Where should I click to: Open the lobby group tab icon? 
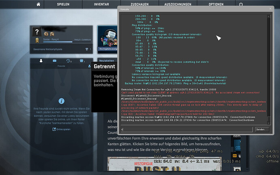pos(82,61)
